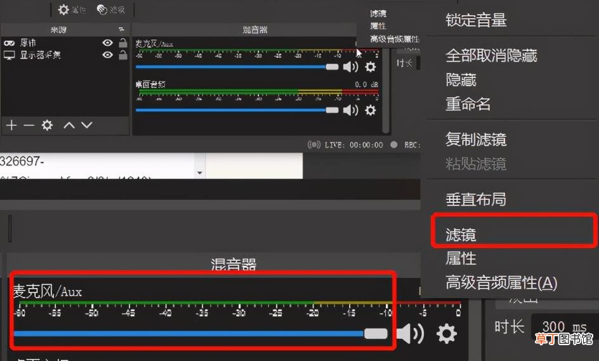Mute 麦克风/Aux speaker in the enlarged mixer
The image size is (599, 361).
(411, 334)
